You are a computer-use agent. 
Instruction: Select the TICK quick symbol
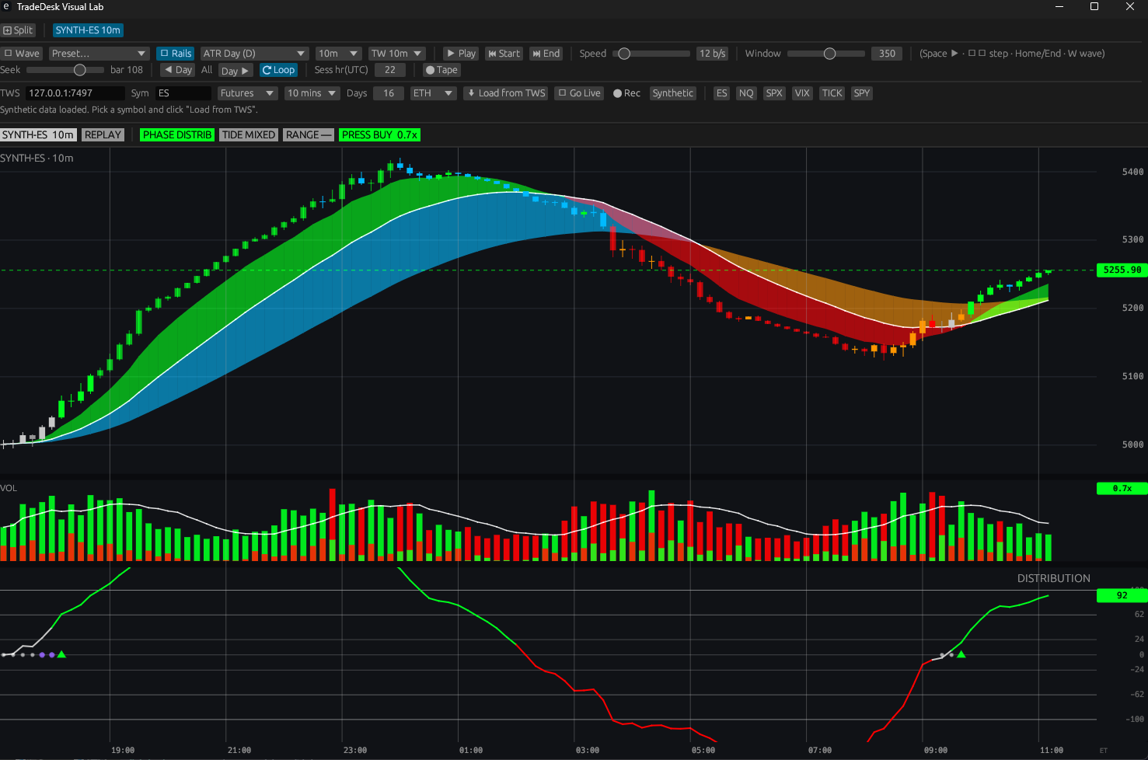(832, 93)
